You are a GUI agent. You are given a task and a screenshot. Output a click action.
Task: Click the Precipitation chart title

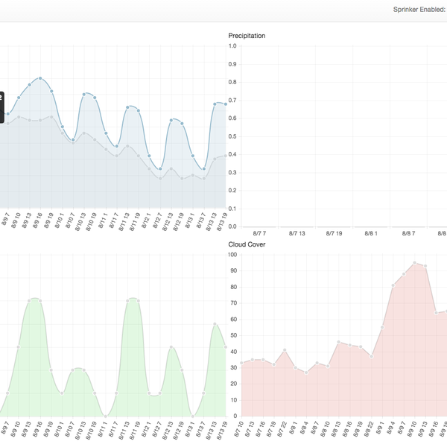tap(247, 36)
